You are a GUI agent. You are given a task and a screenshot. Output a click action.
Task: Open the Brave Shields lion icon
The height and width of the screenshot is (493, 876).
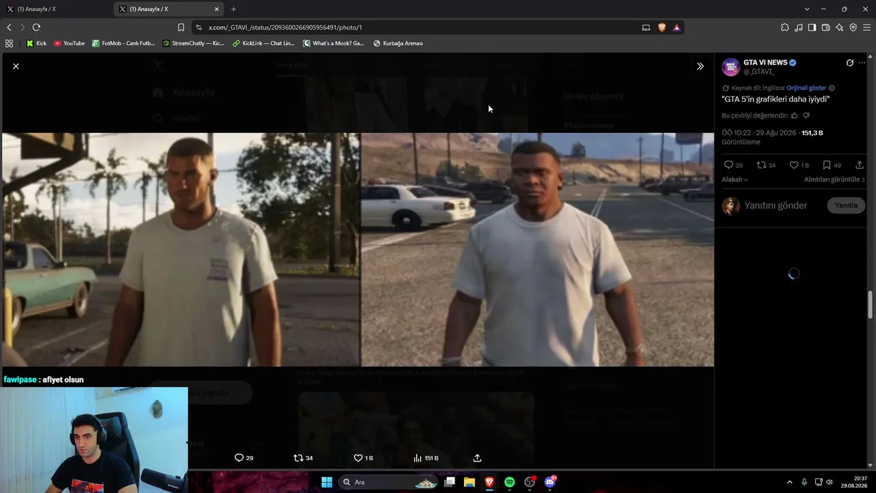point(662,27)
